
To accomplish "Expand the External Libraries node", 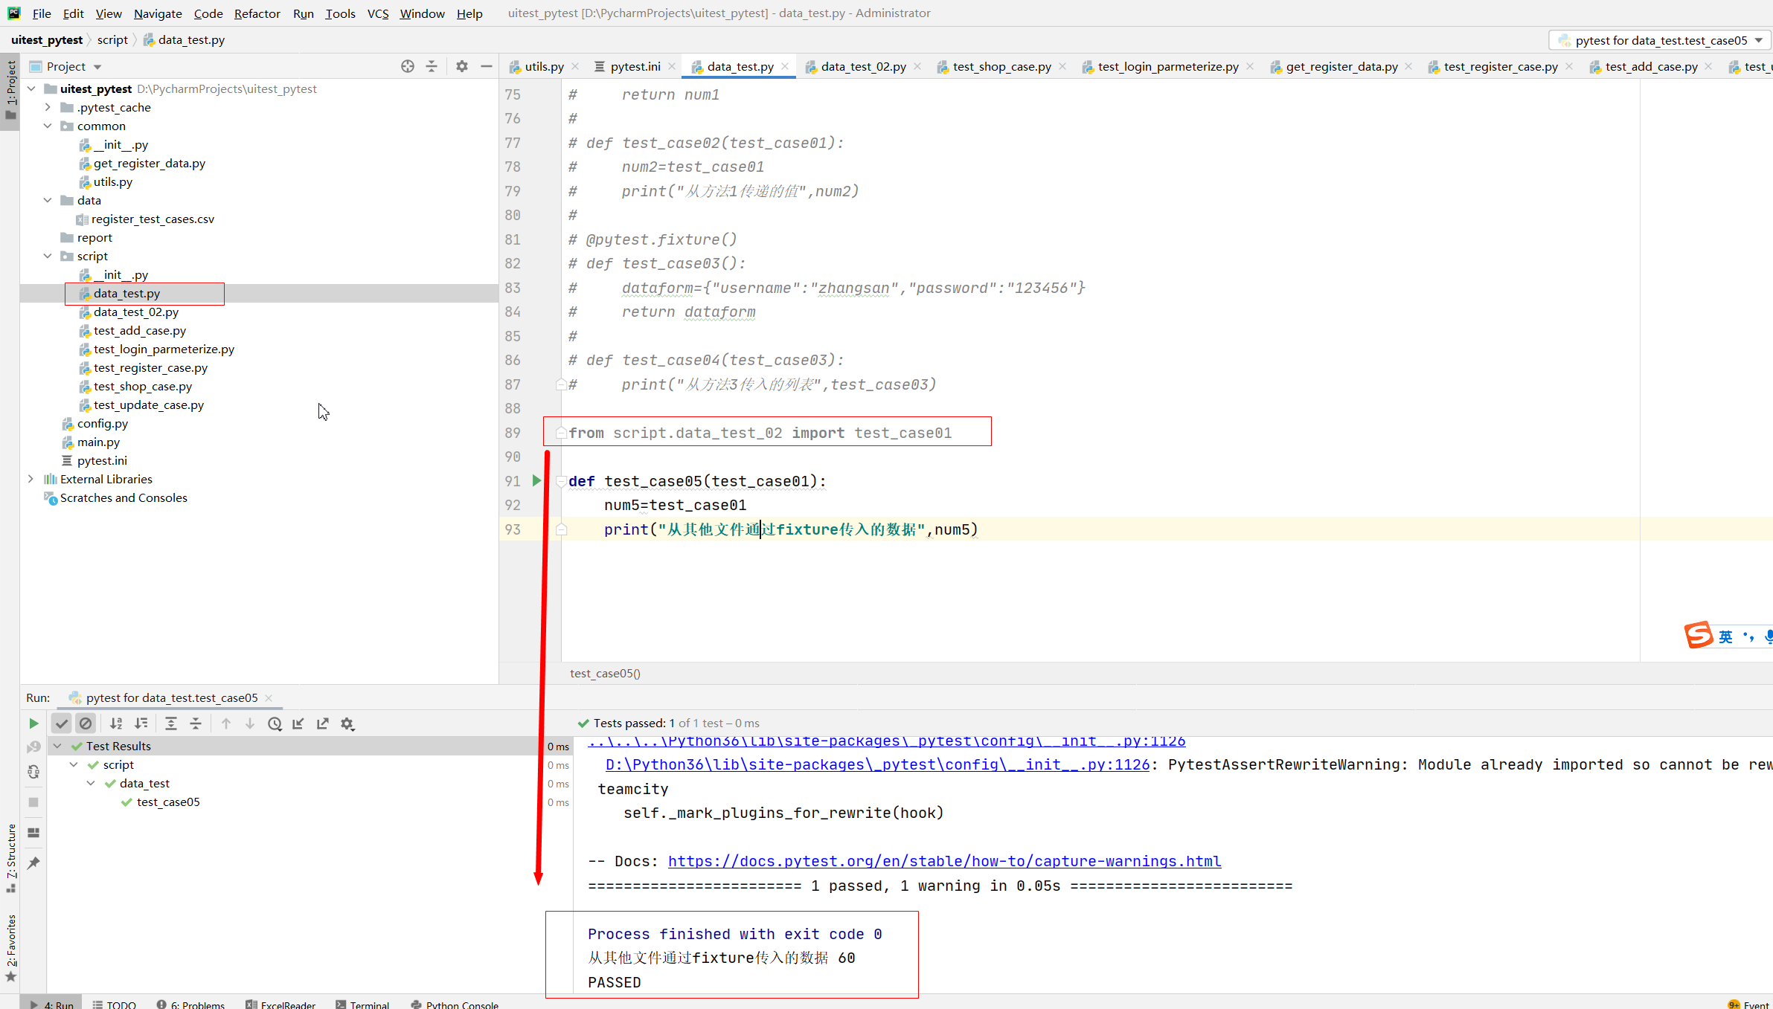I will (31, 479).
